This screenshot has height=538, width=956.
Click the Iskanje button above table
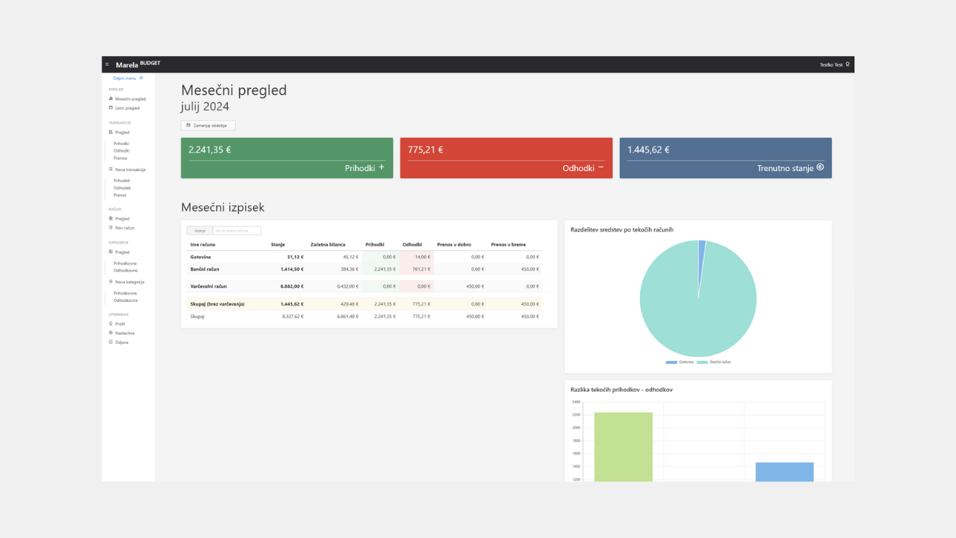[x=199, y=231]
